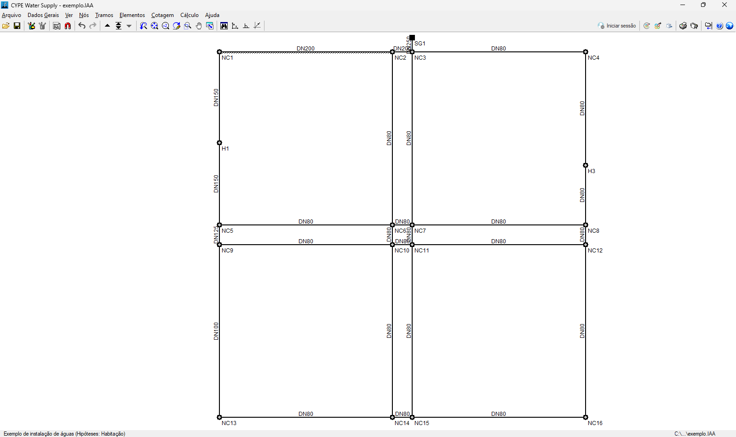Viewport: 736px width, 437px height.
Task: Save the project with the floppy disk icon
Action: (17, 26)
